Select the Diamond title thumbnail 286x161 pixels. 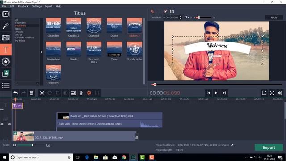pyautogui.click(x=94, y=25)
